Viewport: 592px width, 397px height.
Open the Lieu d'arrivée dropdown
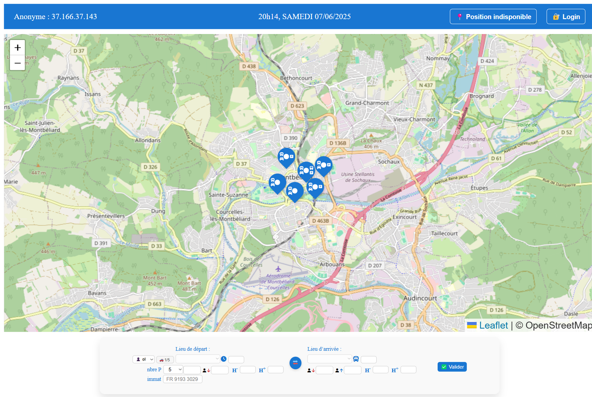(x=330, y=359)
